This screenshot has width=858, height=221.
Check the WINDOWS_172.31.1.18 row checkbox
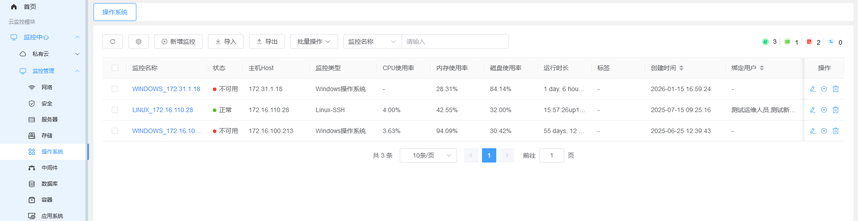click(115, 89)
